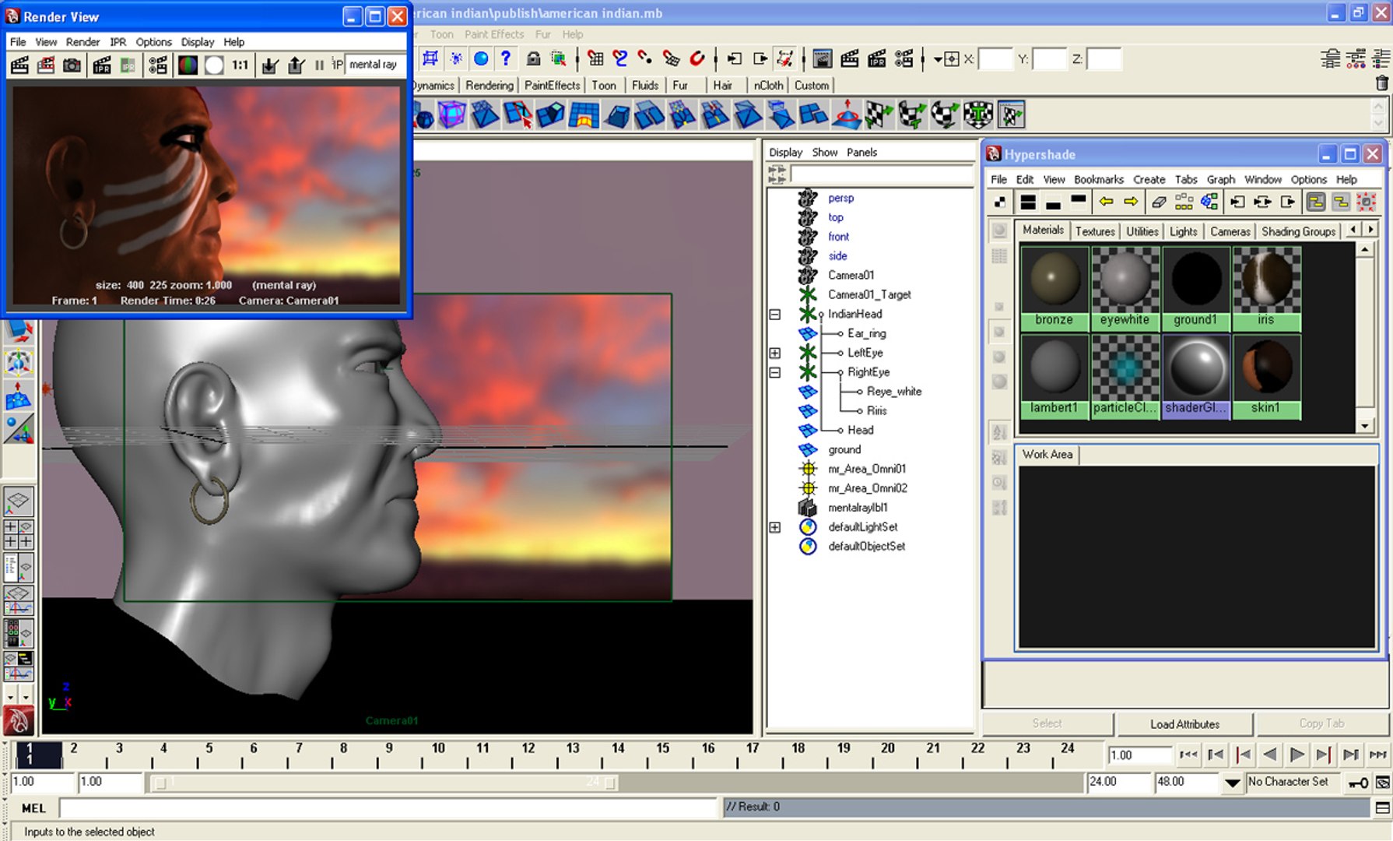Open the Render Settings icon in Render View
The width and height of the screenshot is (1393, 841).
pos(158,65)
